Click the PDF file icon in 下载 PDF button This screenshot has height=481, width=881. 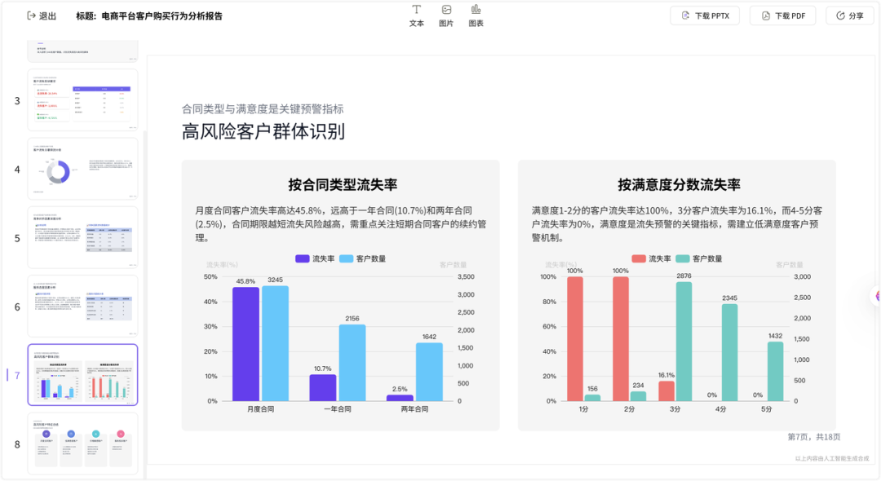click(x=764, y=15)
